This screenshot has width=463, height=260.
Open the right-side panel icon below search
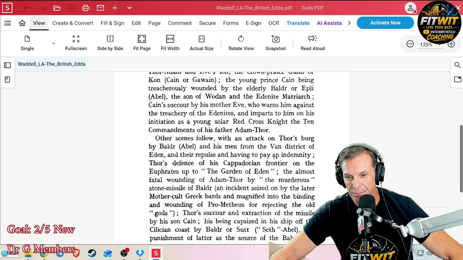[x=457, y=79]
